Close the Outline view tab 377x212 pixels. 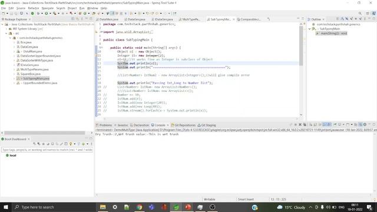click(x=323, y=19)
